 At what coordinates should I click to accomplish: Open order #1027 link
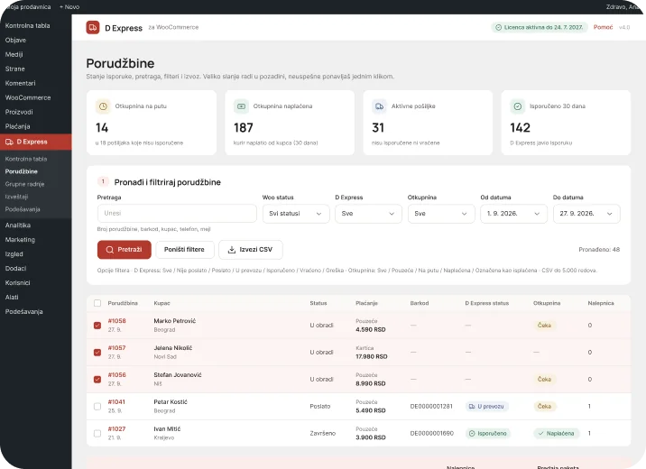116,429
